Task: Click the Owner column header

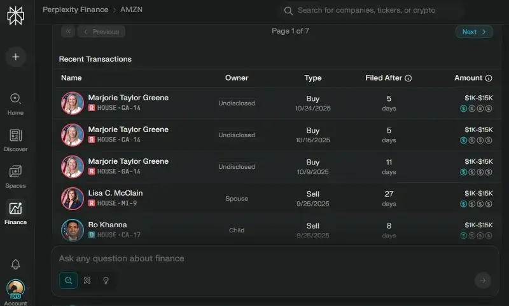Action: pos(237,78)
